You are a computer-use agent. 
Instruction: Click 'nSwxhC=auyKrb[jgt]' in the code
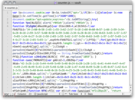pyautogui.click(x=26, y=47)
